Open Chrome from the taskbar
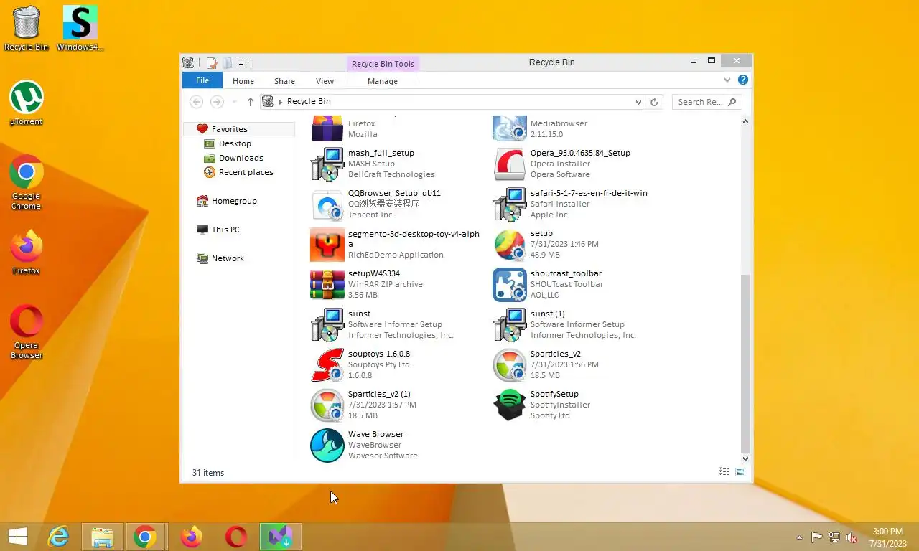The width and height of the screenshot is (919, 551). 145,537
